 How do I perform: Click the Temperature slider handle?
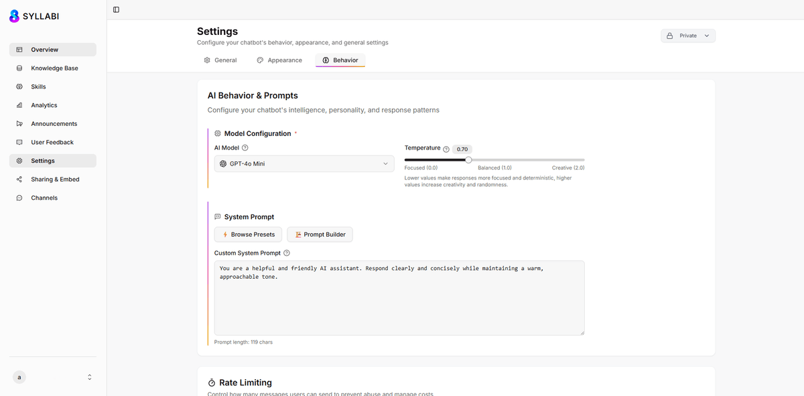[468, 159]
